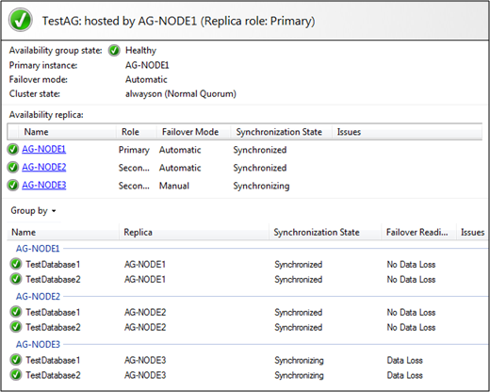Click the green status icon beside AG-NODE2 link
The height and width of the screenshot is (392, 490).
pyautogui.click(x=13, y=167)
